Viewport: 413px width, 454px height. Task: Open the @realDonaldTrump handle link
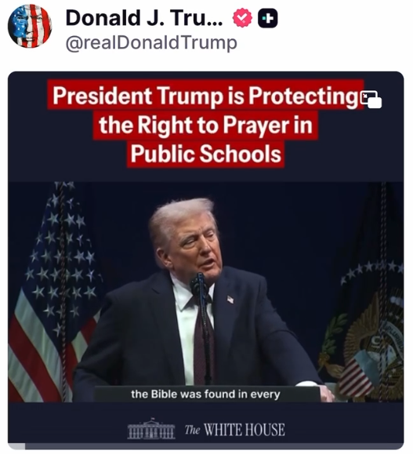pyautogui.click(x=151, y=43)
